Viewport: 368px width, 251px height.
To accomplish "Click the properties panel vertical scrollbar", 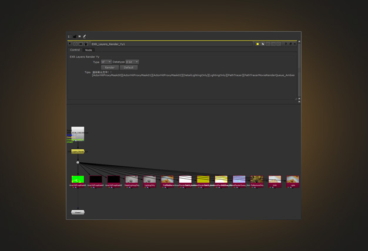I will coord(299,70).
